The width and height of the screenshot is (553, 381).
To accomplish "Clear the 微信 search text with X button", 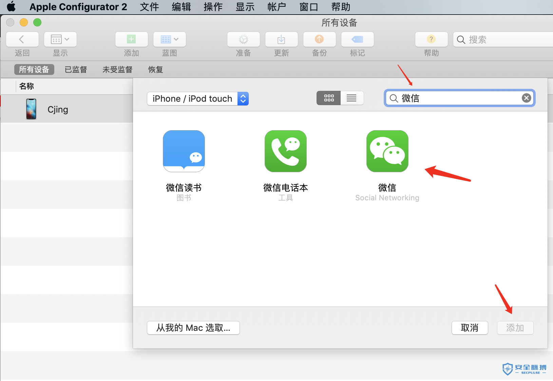I will pos(526,98).
